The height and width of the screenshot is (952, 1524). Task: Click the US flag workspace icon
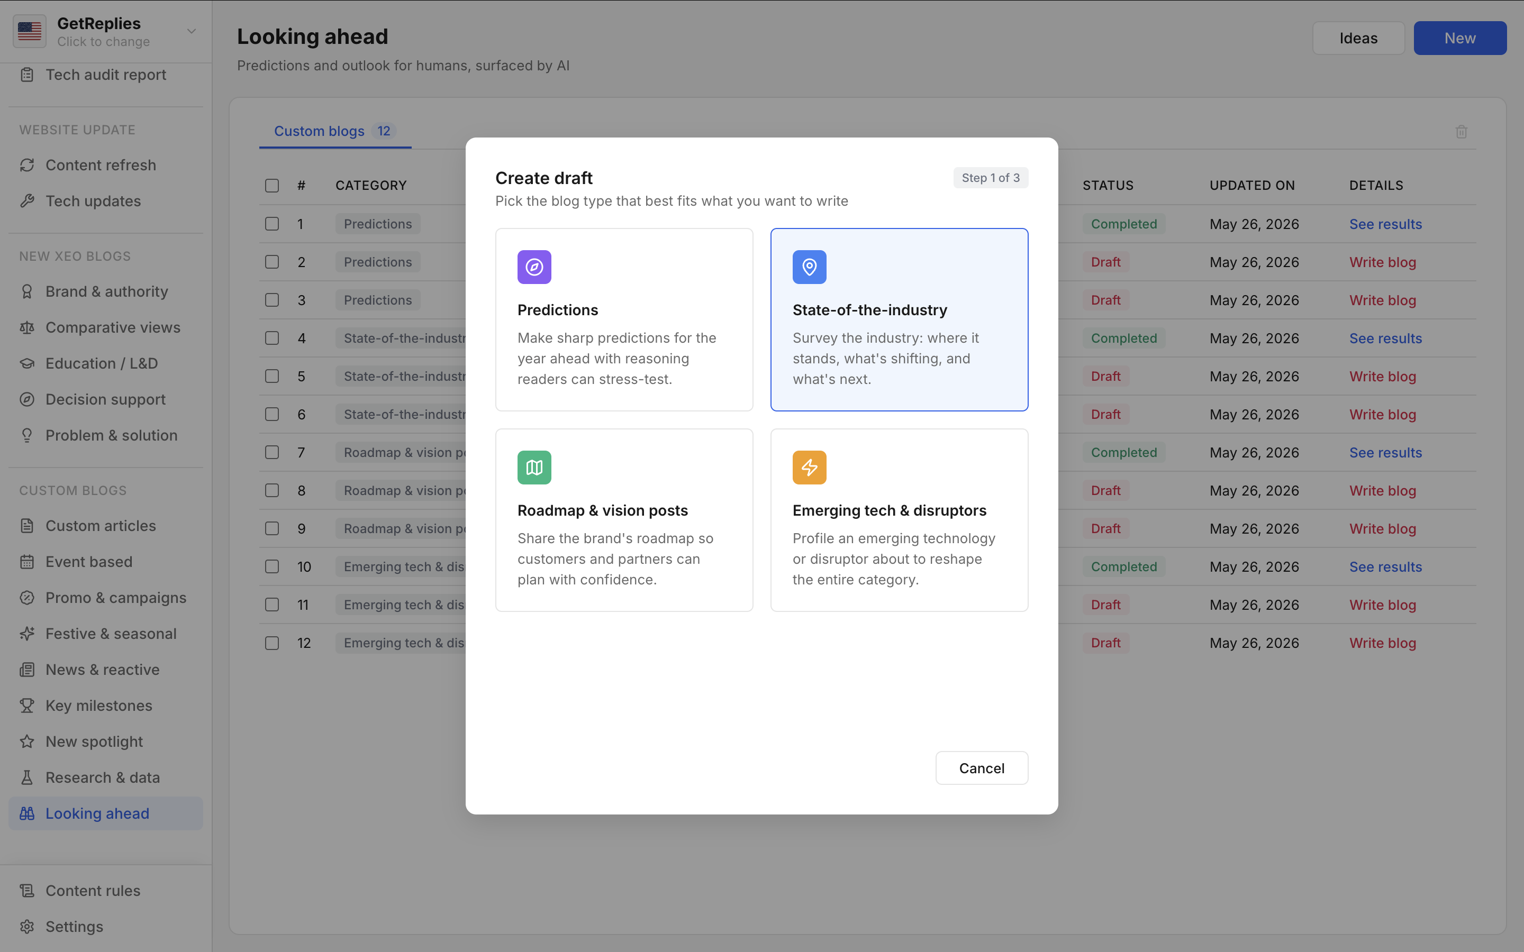point(30,31)
